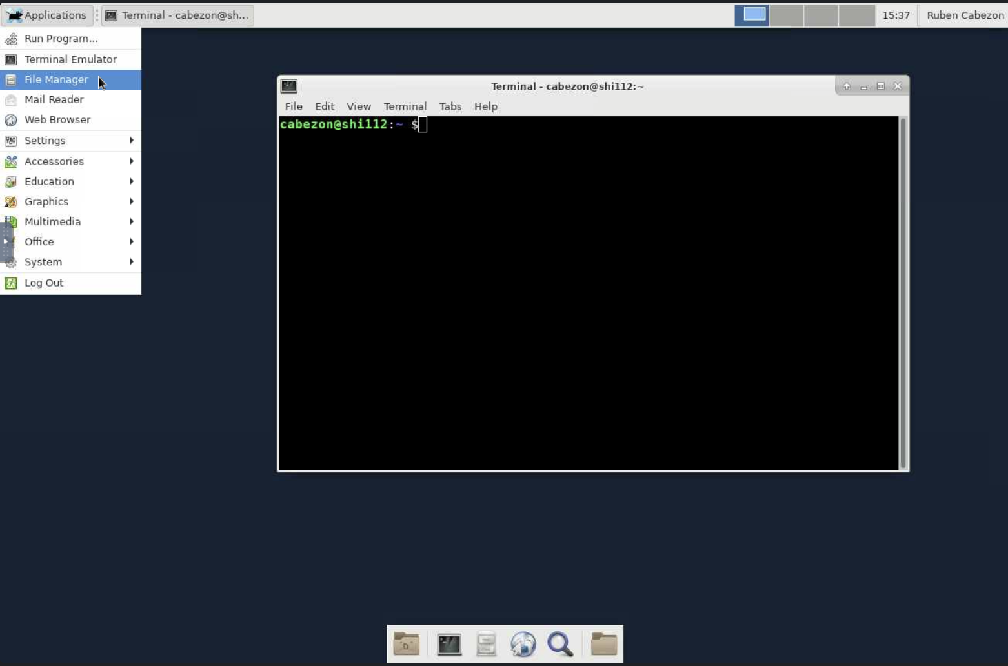This screenshot has height=666, width=1008.
Task: Click the terminal icon in window title bar
Action: tap(289, 86)
